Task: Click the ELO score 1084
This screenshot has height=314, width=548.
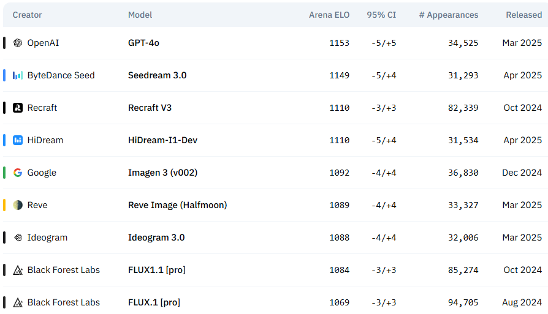Action: (x=340, y=270)
